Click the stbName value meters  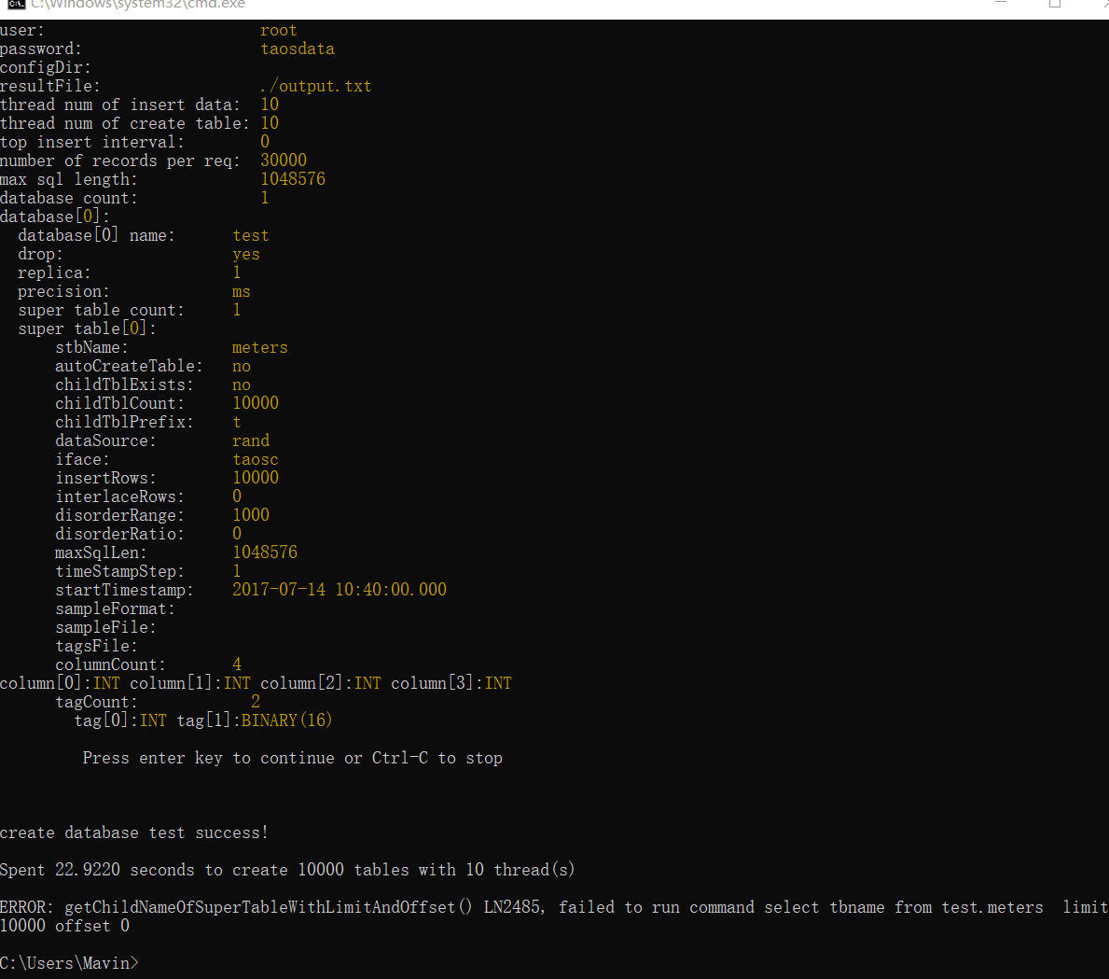pos(259,346)
